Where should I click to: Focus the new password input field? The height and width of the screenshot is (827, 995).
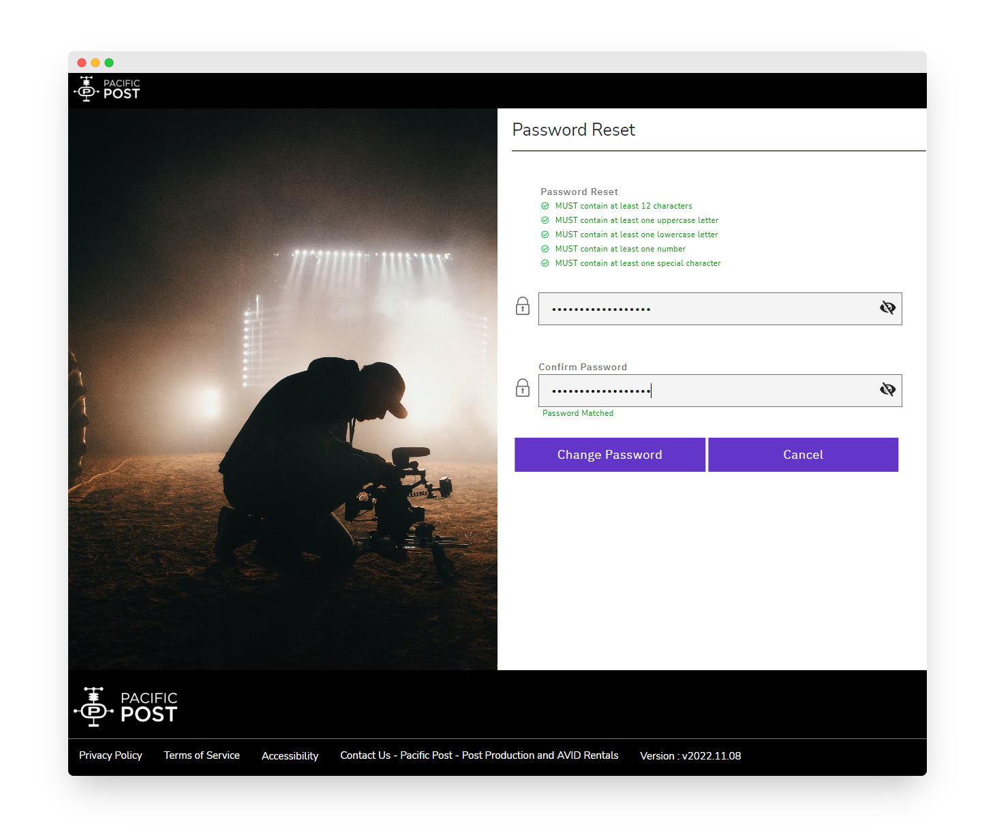tap(709, 309)
